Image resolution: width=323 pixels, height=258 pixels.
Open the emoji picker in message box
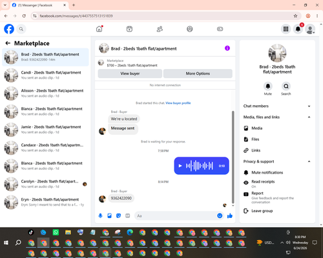point(220,215)
